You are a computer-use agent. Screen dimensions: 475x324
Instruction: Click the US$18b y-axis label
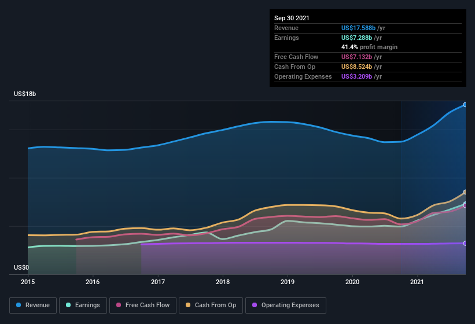25,94
